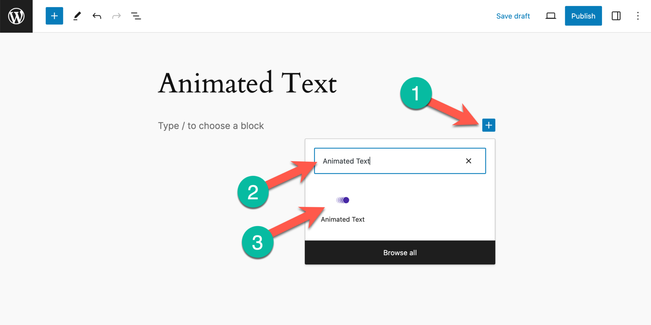Screen dimensions: 651x325
Task: Open the Document Overview list icon
Action: (136, 16)
